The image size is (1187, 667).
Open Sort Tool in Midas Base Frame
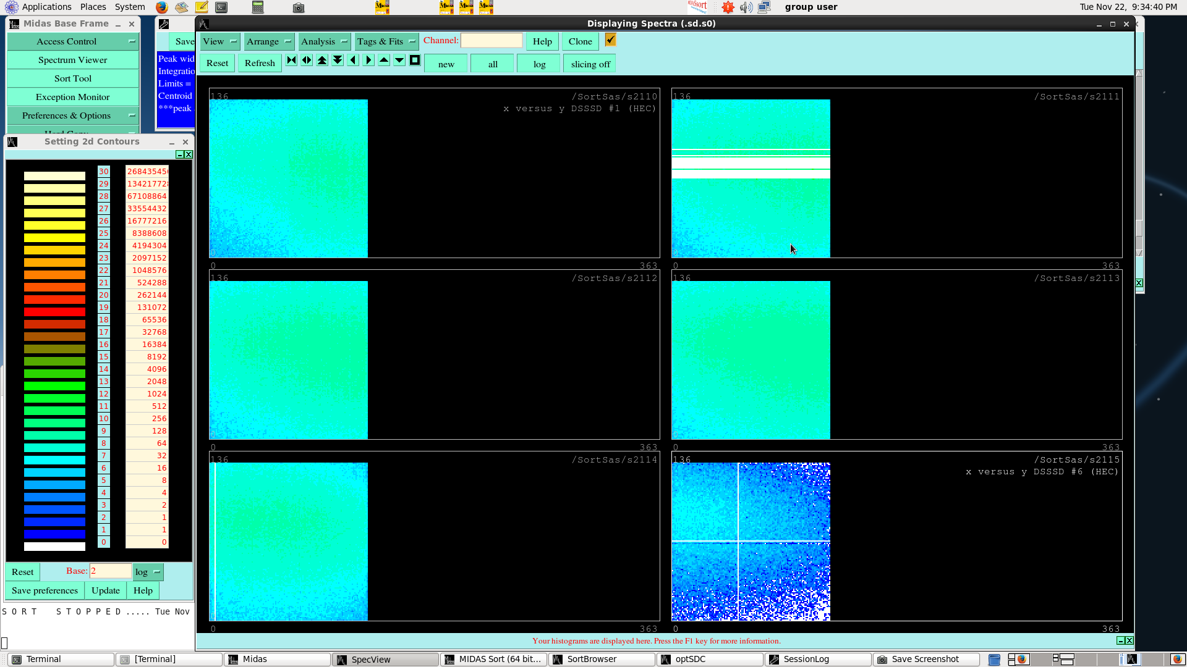[x=72, y=78]
